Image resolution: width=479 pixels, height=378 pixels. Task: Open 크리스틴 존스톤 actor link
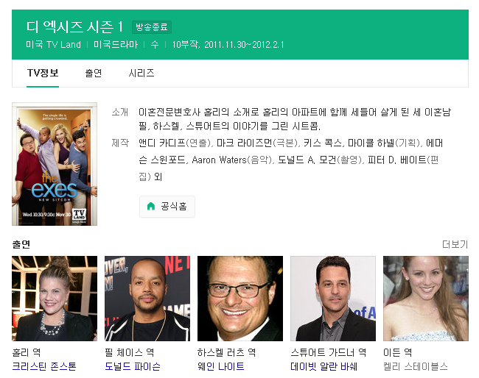(44, 366)
